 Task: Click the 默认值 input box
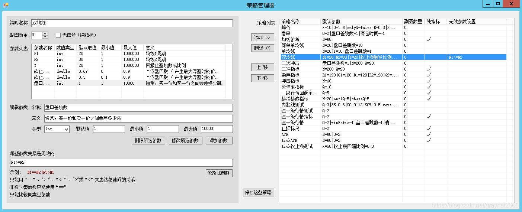(109, 129)
